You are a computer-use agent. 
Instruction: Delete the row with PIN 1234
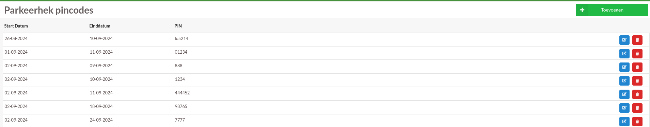pyautogui.click(x=637, y=81)
